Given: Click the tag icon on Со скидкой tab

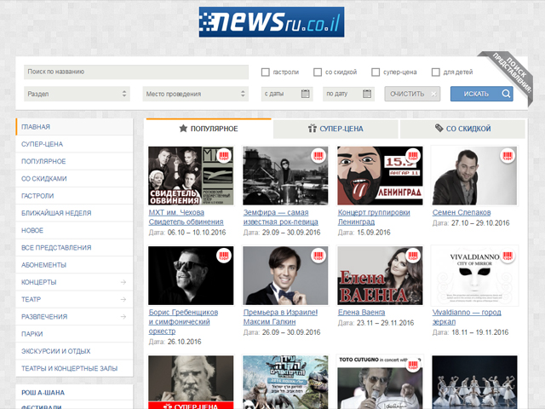Looking at the screenshot, I should pos(439,128).
